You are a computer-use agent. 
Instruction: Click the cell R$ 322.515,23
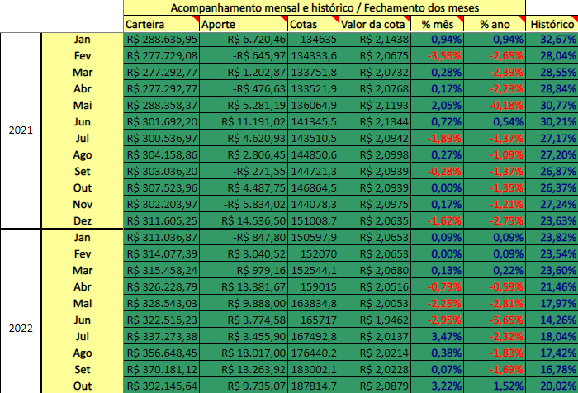(x=162, y=320)
